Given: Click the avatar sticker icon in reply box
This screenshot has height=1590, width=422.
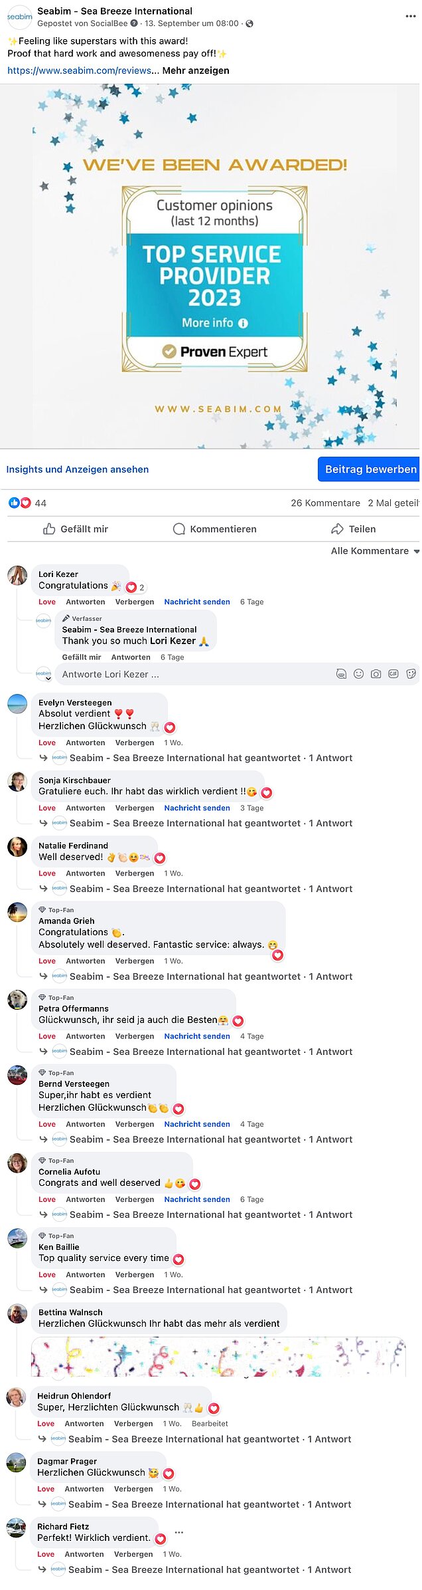Looking at the screenshot, I should (x=341, y=674).
